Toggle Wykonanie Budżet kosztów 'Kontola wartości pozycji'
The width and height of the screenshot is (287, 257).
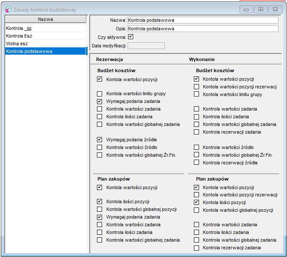196,79
